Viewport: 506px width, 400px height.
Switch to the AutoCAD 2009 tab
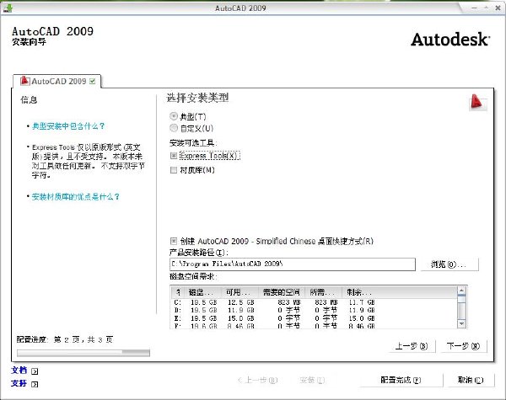[x=57, y=81]
